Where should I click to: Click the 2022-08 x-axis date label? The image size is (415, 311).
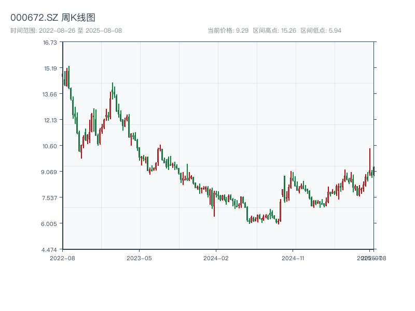62,258
